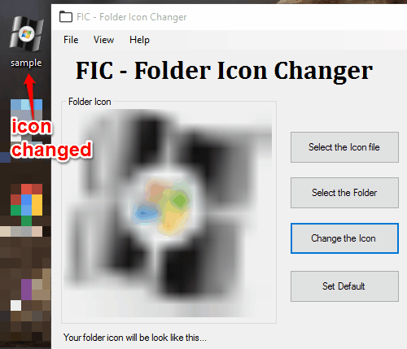Open the File menu
The image size is (407, 349).
pos(71,40)
